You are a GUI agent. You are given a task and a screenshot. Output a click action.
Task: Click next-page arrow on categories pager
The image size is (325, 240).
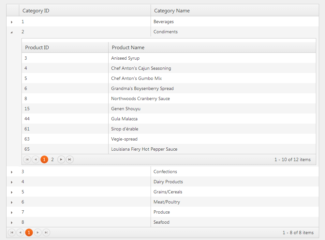(37, 232)
